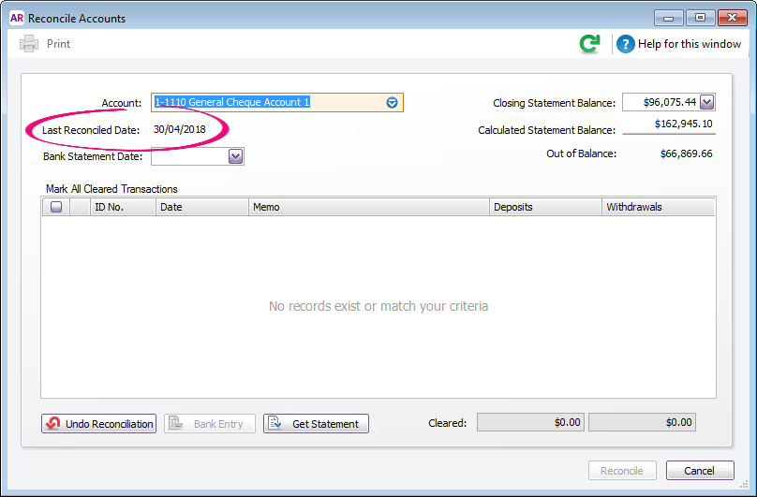757x497 pixels.
Task: Open Bank Statement Date calendar dropdown
Action: [235, 156]
